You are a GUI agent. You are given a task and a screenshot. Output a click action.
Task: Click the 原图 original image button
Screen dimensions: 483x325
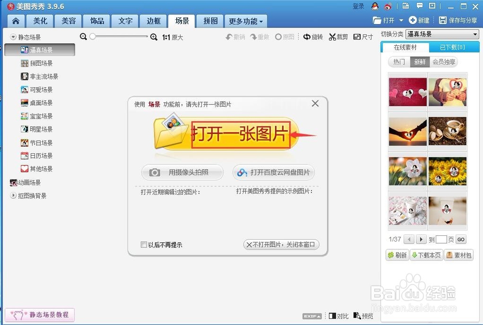coord(284,37)
